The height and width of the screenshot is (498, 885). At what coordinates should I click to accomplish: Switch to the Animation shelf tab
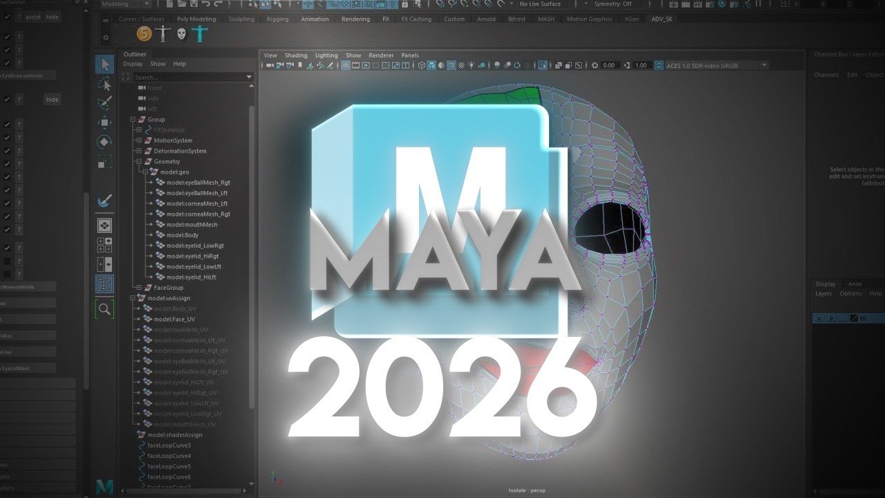point(315,19)
